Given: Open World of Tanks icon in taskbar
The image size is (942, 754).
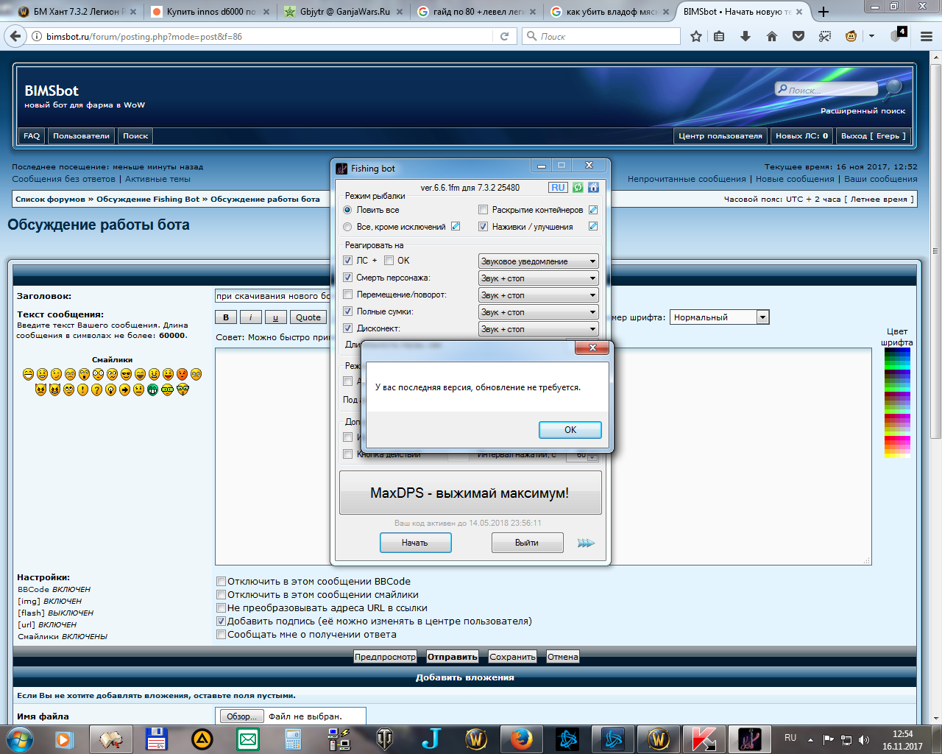Looking at the screenshot, I should click(x=385, y=739).
